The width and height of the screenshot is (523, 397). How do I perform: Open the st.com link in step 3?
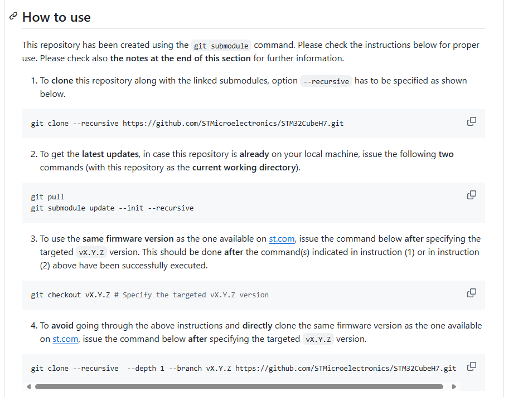(282, 239)
